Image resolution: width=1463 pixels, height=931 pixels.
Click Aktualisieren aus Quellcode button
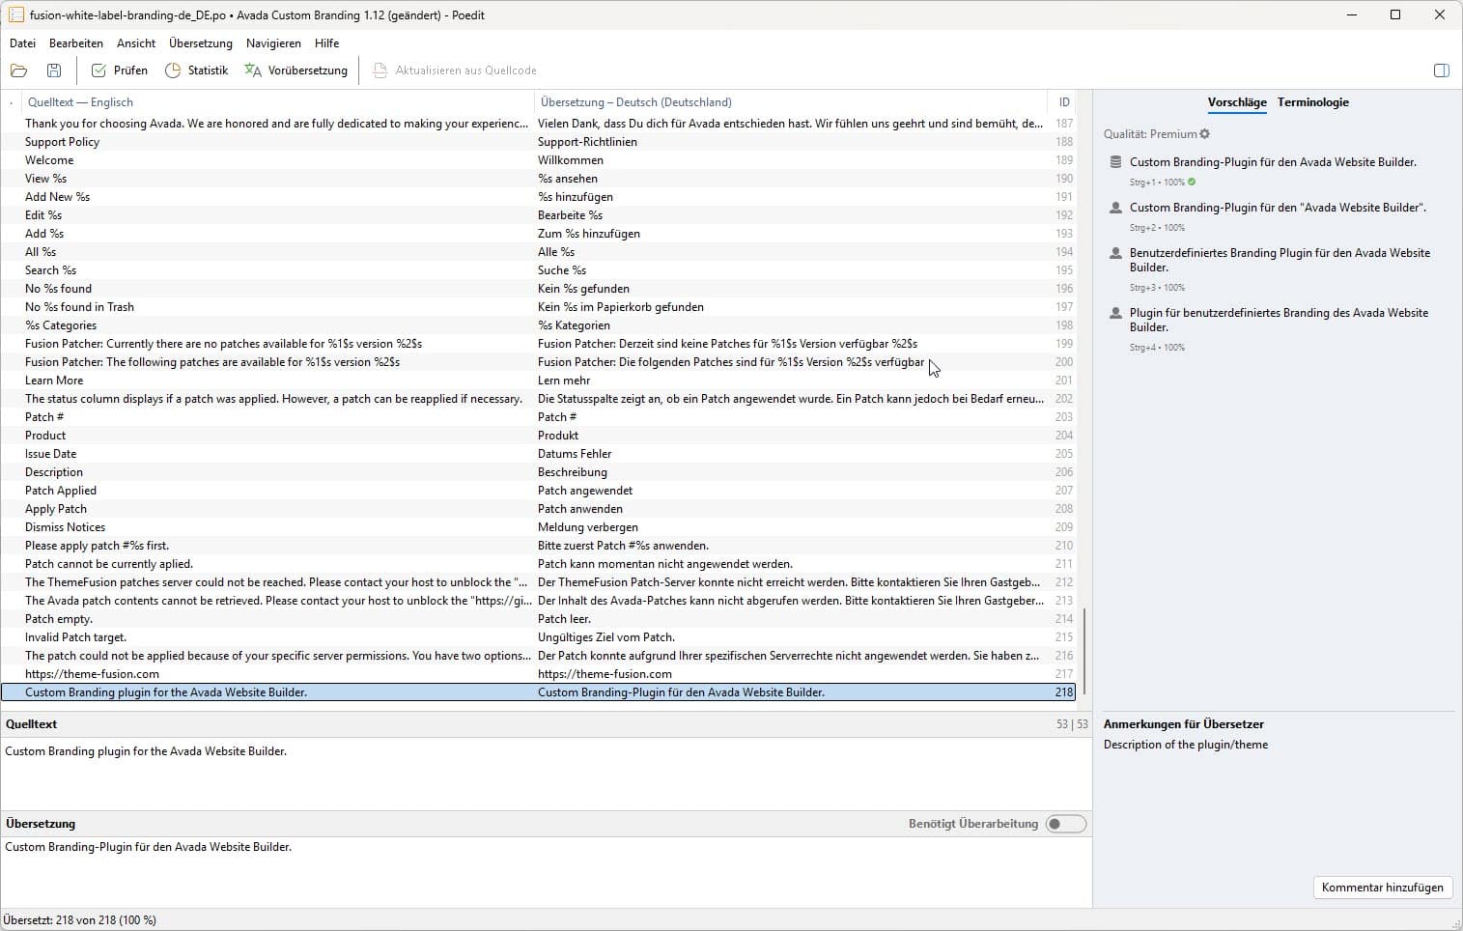click(455, 71)
